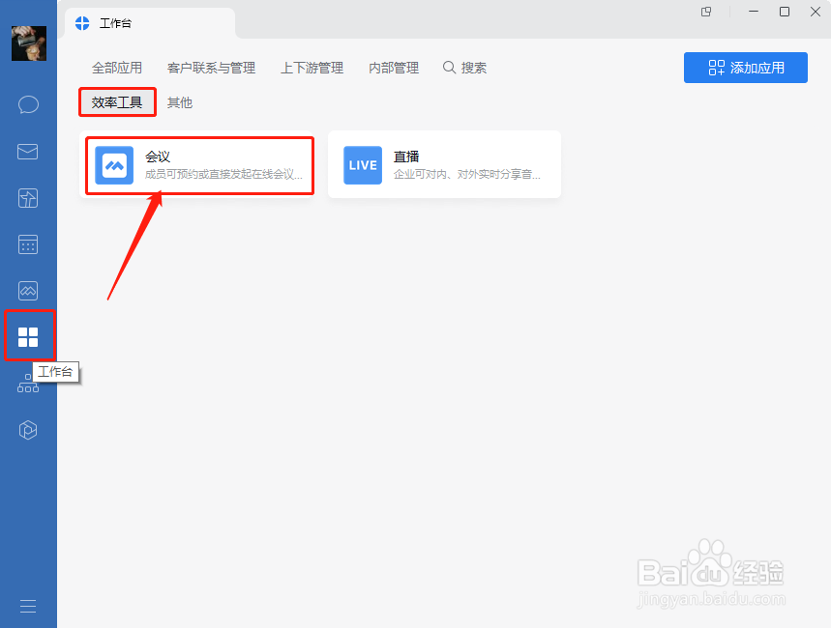
Task: Select the 效率工具 category tab
Action: 117,102
